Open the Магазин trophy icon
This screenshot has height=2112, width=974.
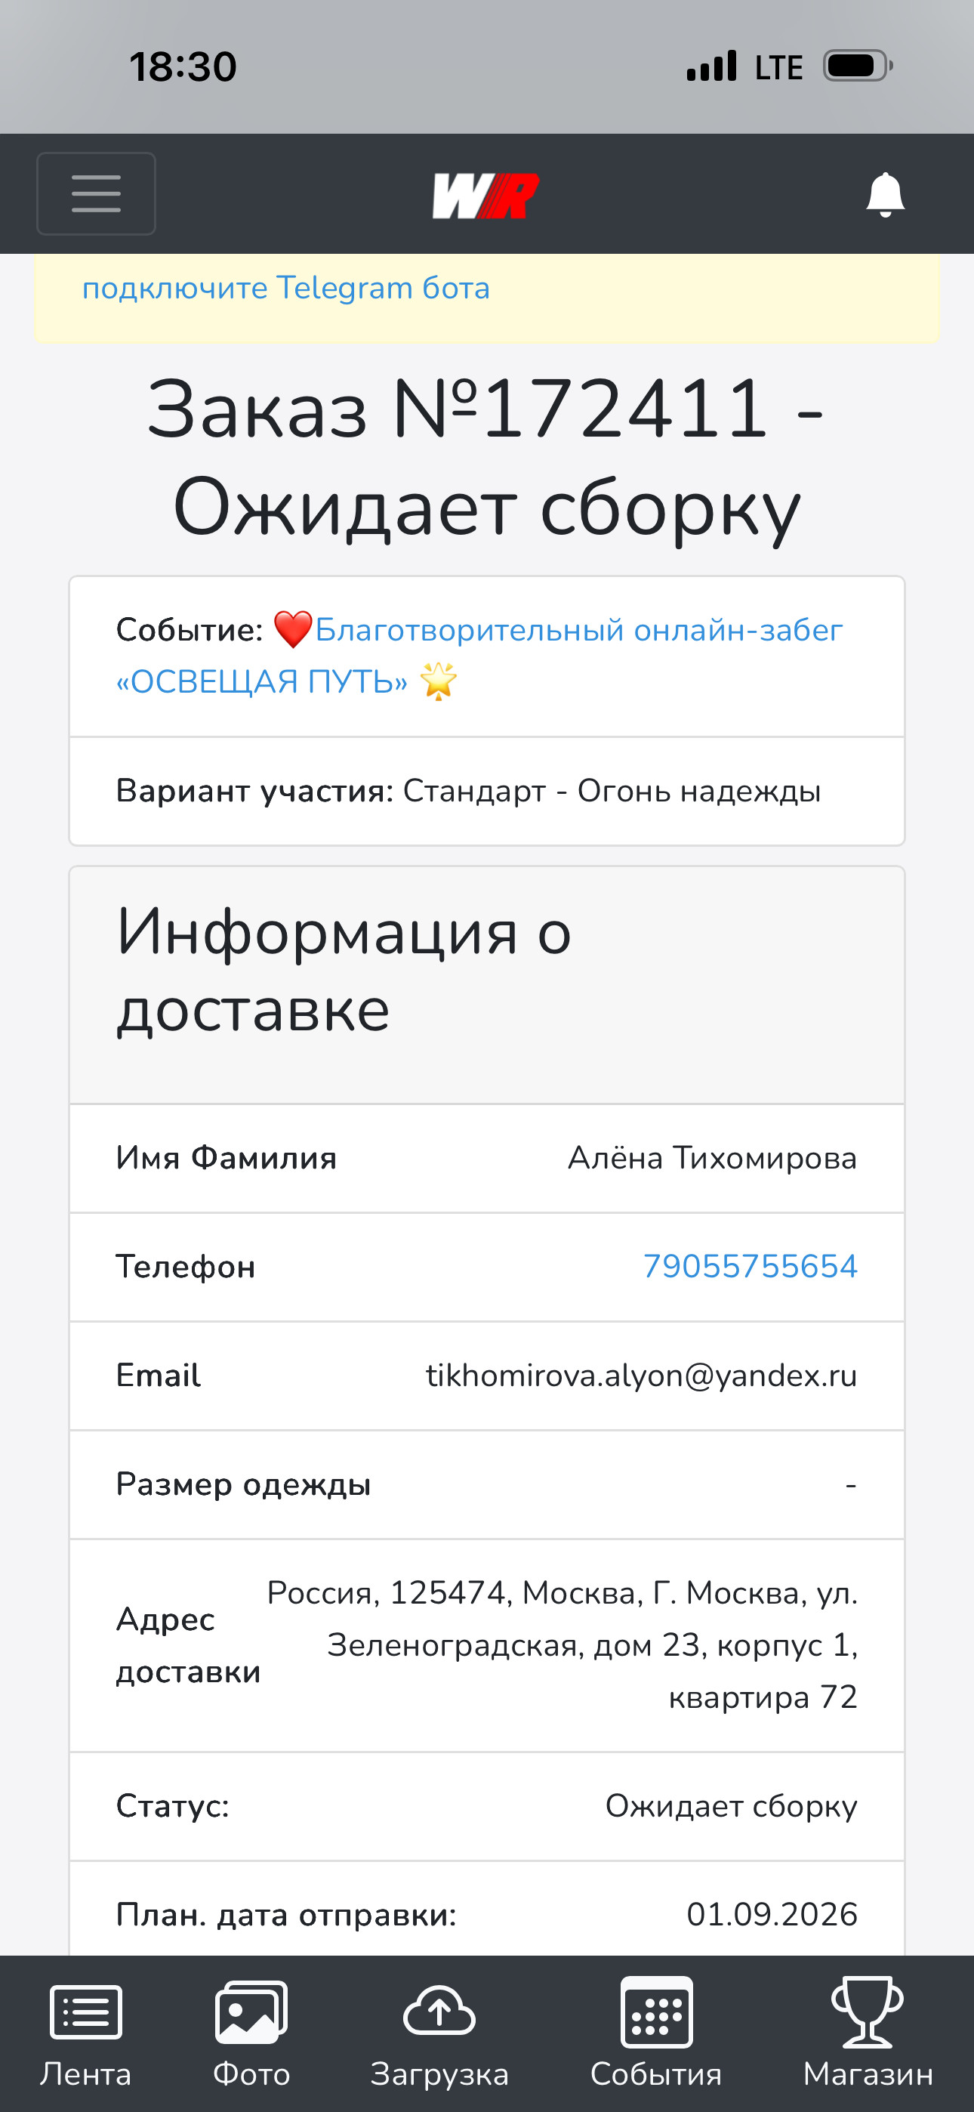[x=868, y=2012]
